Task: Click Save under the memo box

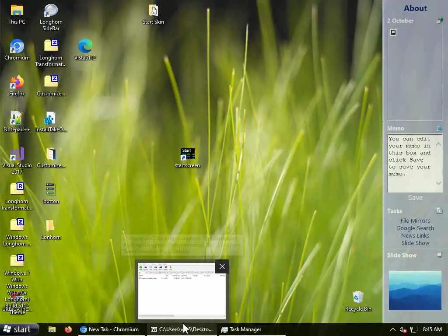Action: click(415, 198)
